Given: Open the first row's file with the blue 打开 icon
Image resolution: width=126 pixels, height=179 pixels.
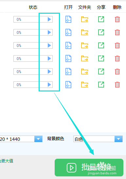Looking at the screenshot, I should click(68, 19).
